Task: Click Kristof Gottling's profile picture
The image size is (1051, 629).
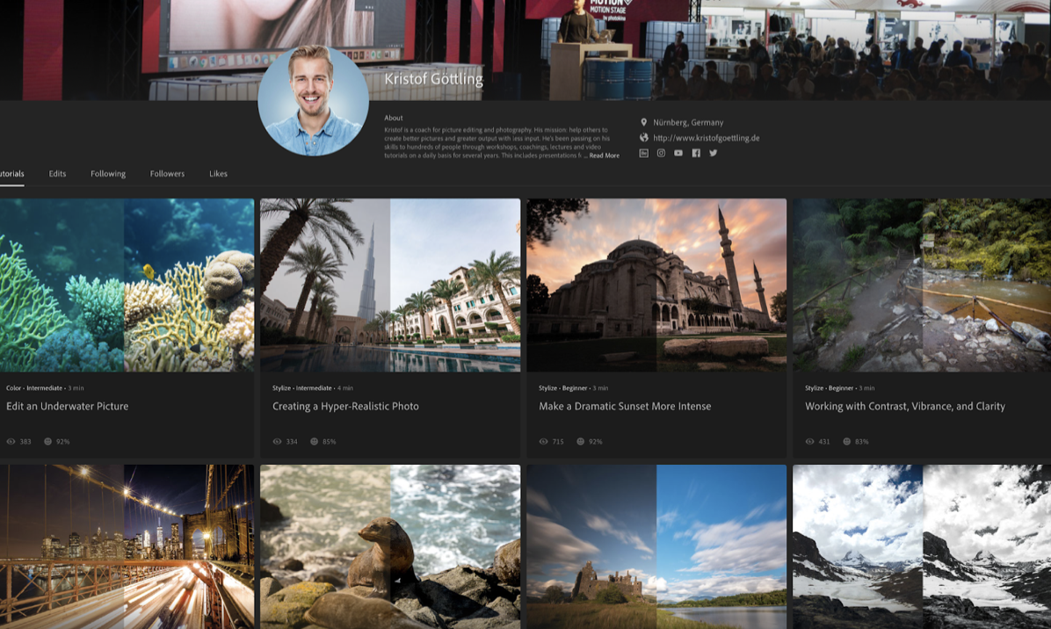Action: point(313,100)
